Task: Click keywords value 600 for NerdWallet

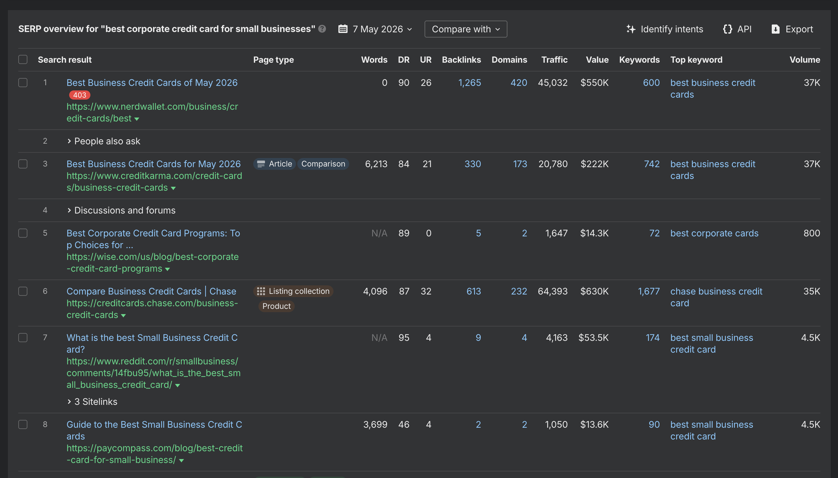Action: (651, 82)
